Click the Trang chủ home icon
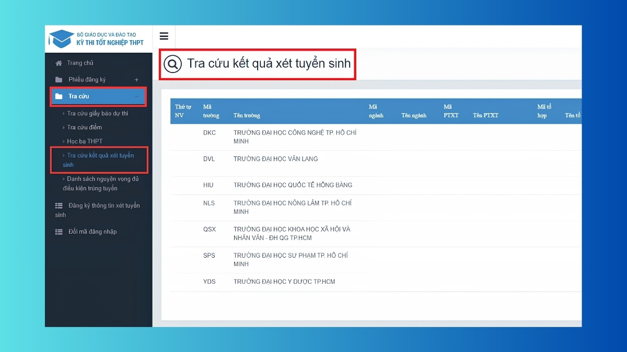The width and height of the screenshot is (627, 352). coord(59,63)
